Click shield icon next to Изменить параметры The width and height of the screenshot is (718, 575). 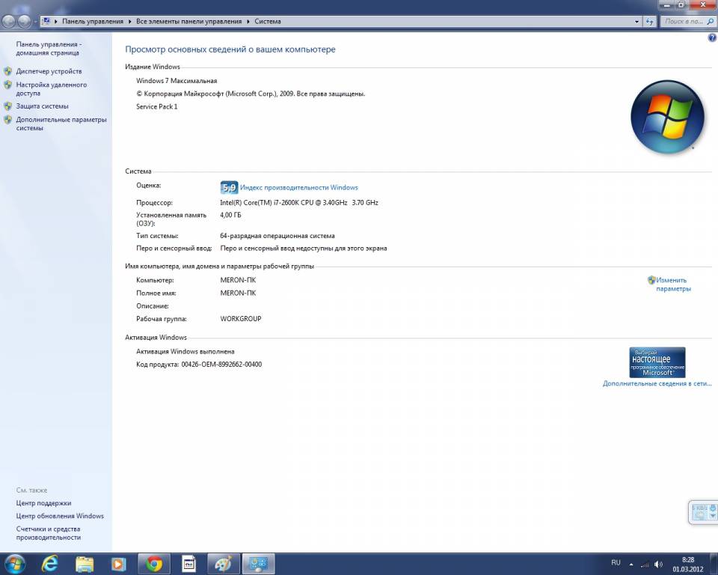point(651,280)
